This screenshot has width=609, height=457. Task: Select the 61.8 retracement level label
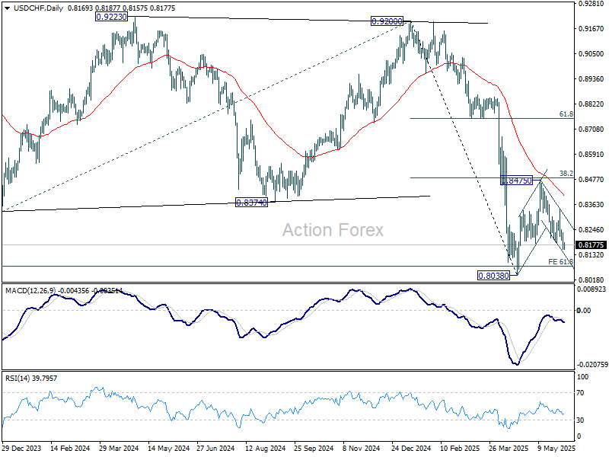566,113
